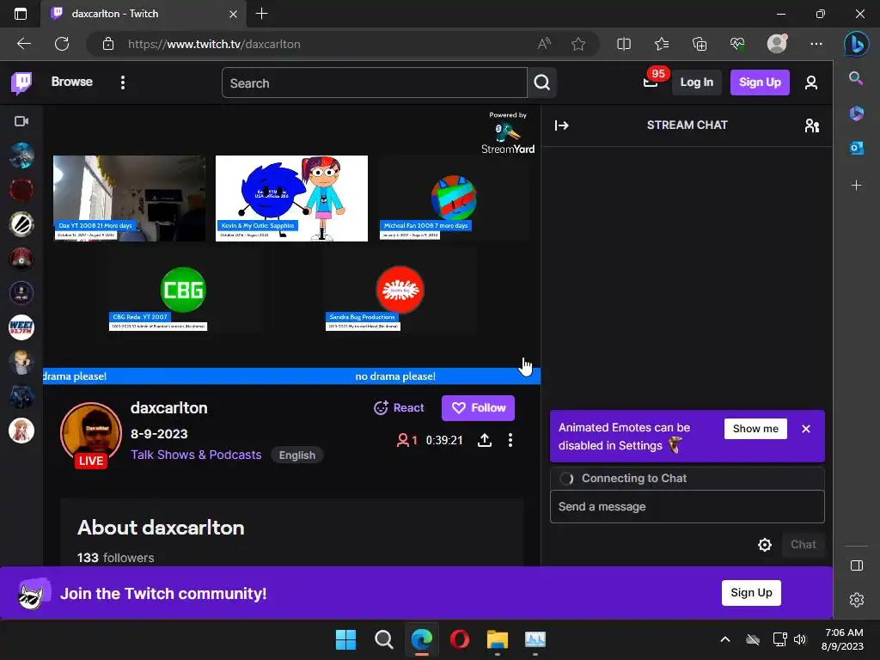This screenshot has height=660, width=880.
Task: Open Talk Shows & Podcasts category link
Action: (x=196, y=455)
